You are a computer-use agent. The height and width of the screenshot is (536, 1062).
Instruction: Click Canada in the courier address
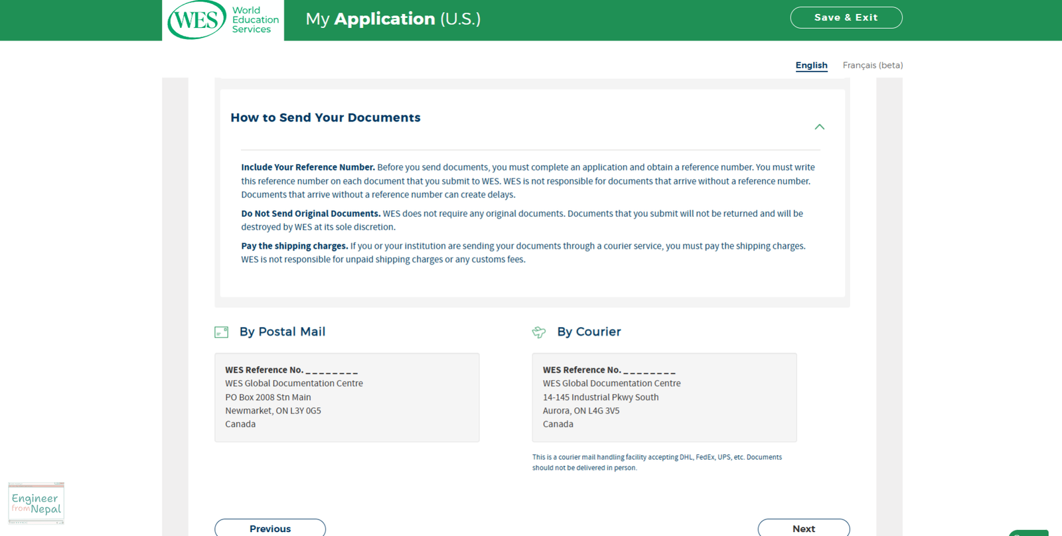pos(558,424)
